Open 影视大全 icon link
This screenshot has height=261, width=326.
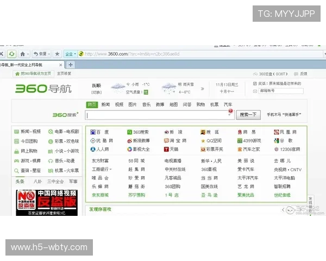(129, 149)
